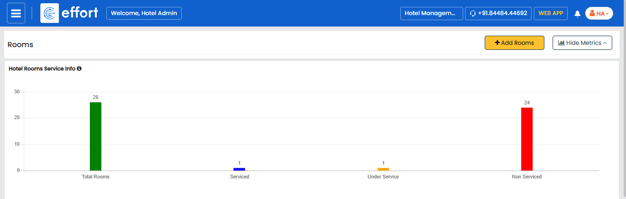Expand the Hotel Management selector
This screenshot has height=199, width=626.
coord(431,13)
